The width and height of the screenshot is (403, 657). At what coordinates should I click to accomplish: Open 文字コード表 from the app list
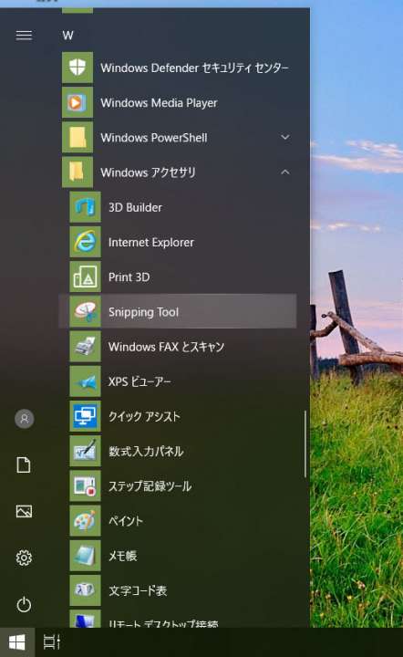point(138,590)
